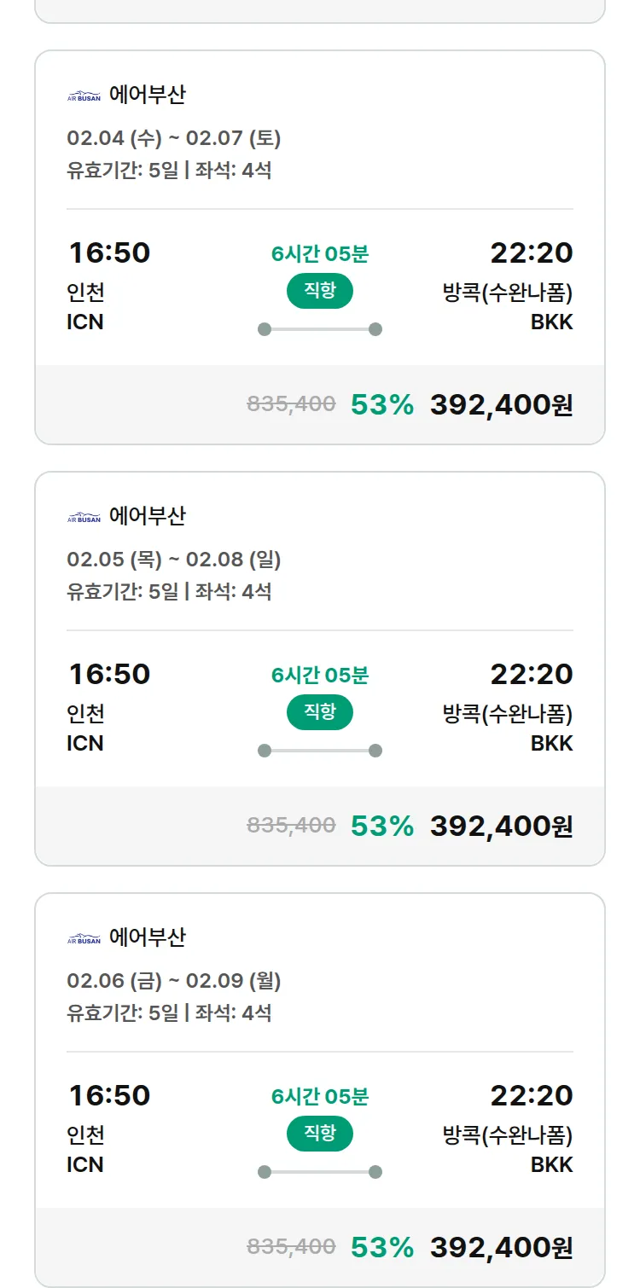Click Air Busan logo on 02.04 flight card
The width and height of the screenshot is (640, 1288).
tap(84, 96)
